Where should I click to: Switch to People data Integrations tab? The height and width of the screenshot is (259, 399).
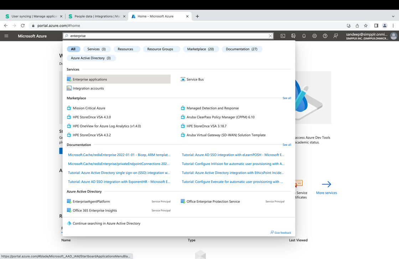[97, 16]
